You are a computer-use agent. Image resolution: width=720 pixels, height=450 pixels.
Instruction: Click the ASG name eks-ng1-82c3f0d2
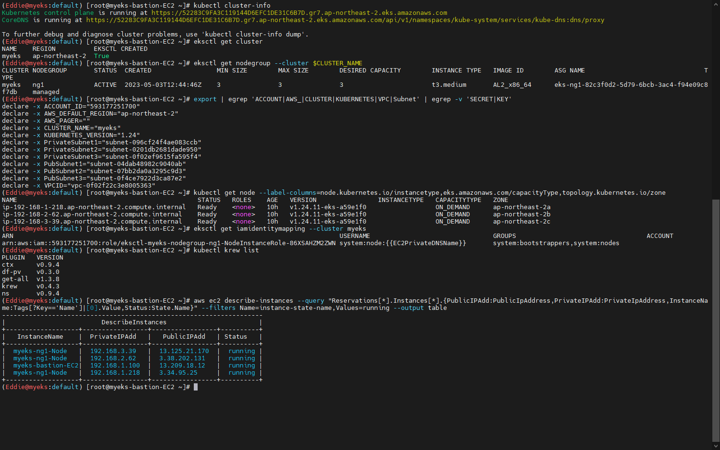pos(631,85)
